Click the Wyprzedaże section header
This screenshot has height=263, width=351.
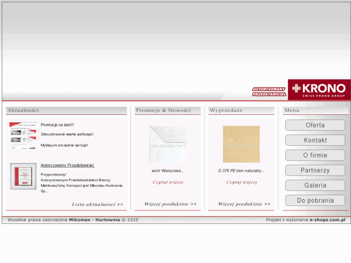(241, 111)
